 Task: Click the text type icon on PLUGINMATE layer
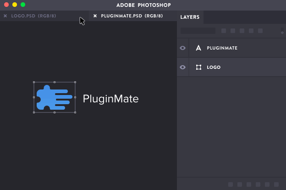[x=198, y=48]
